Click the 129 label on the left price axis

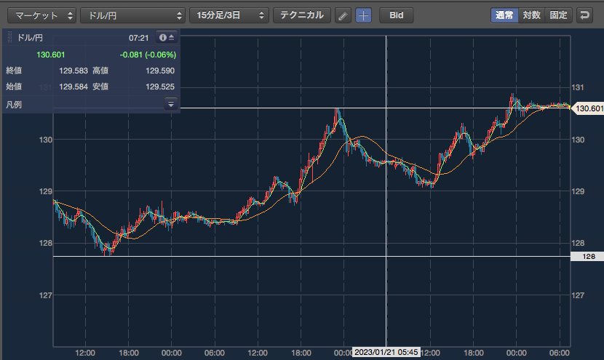45,191
